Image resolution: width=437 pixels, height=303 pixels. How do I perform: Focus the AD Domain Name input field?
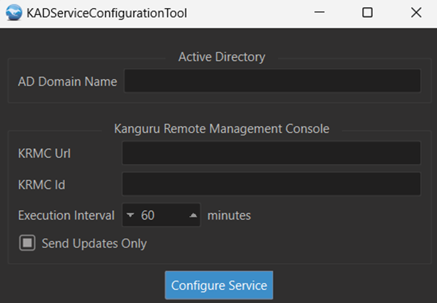pos(273,81)
